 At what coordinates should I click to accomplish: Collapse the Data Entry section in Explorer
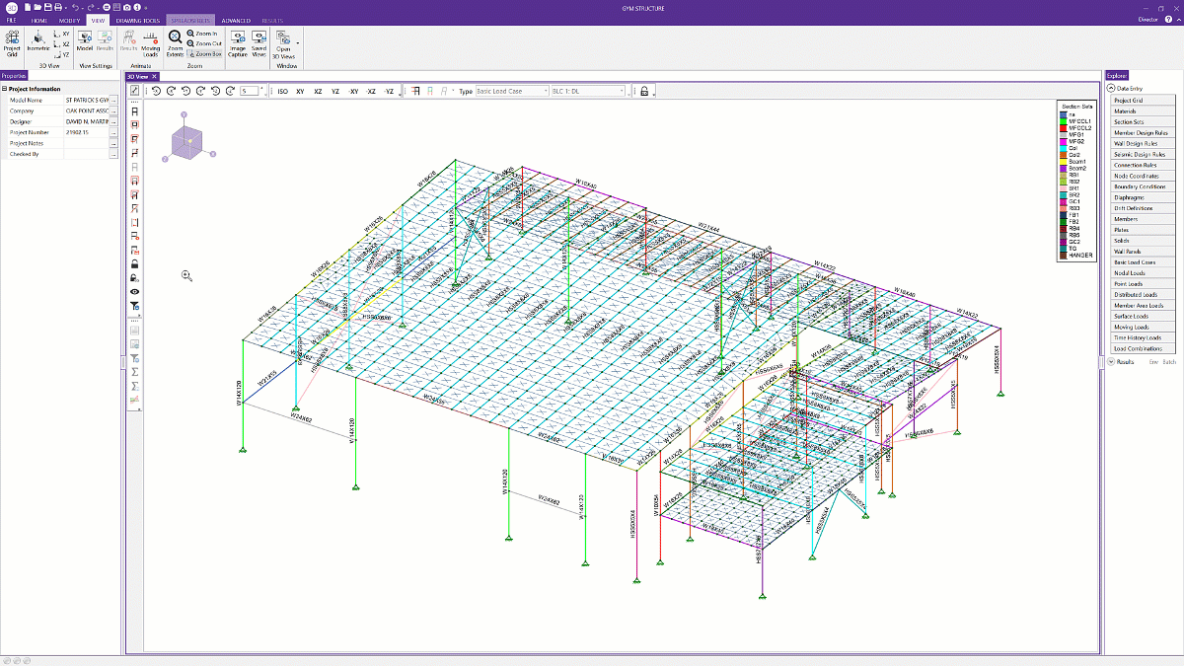pos(1110,88)
